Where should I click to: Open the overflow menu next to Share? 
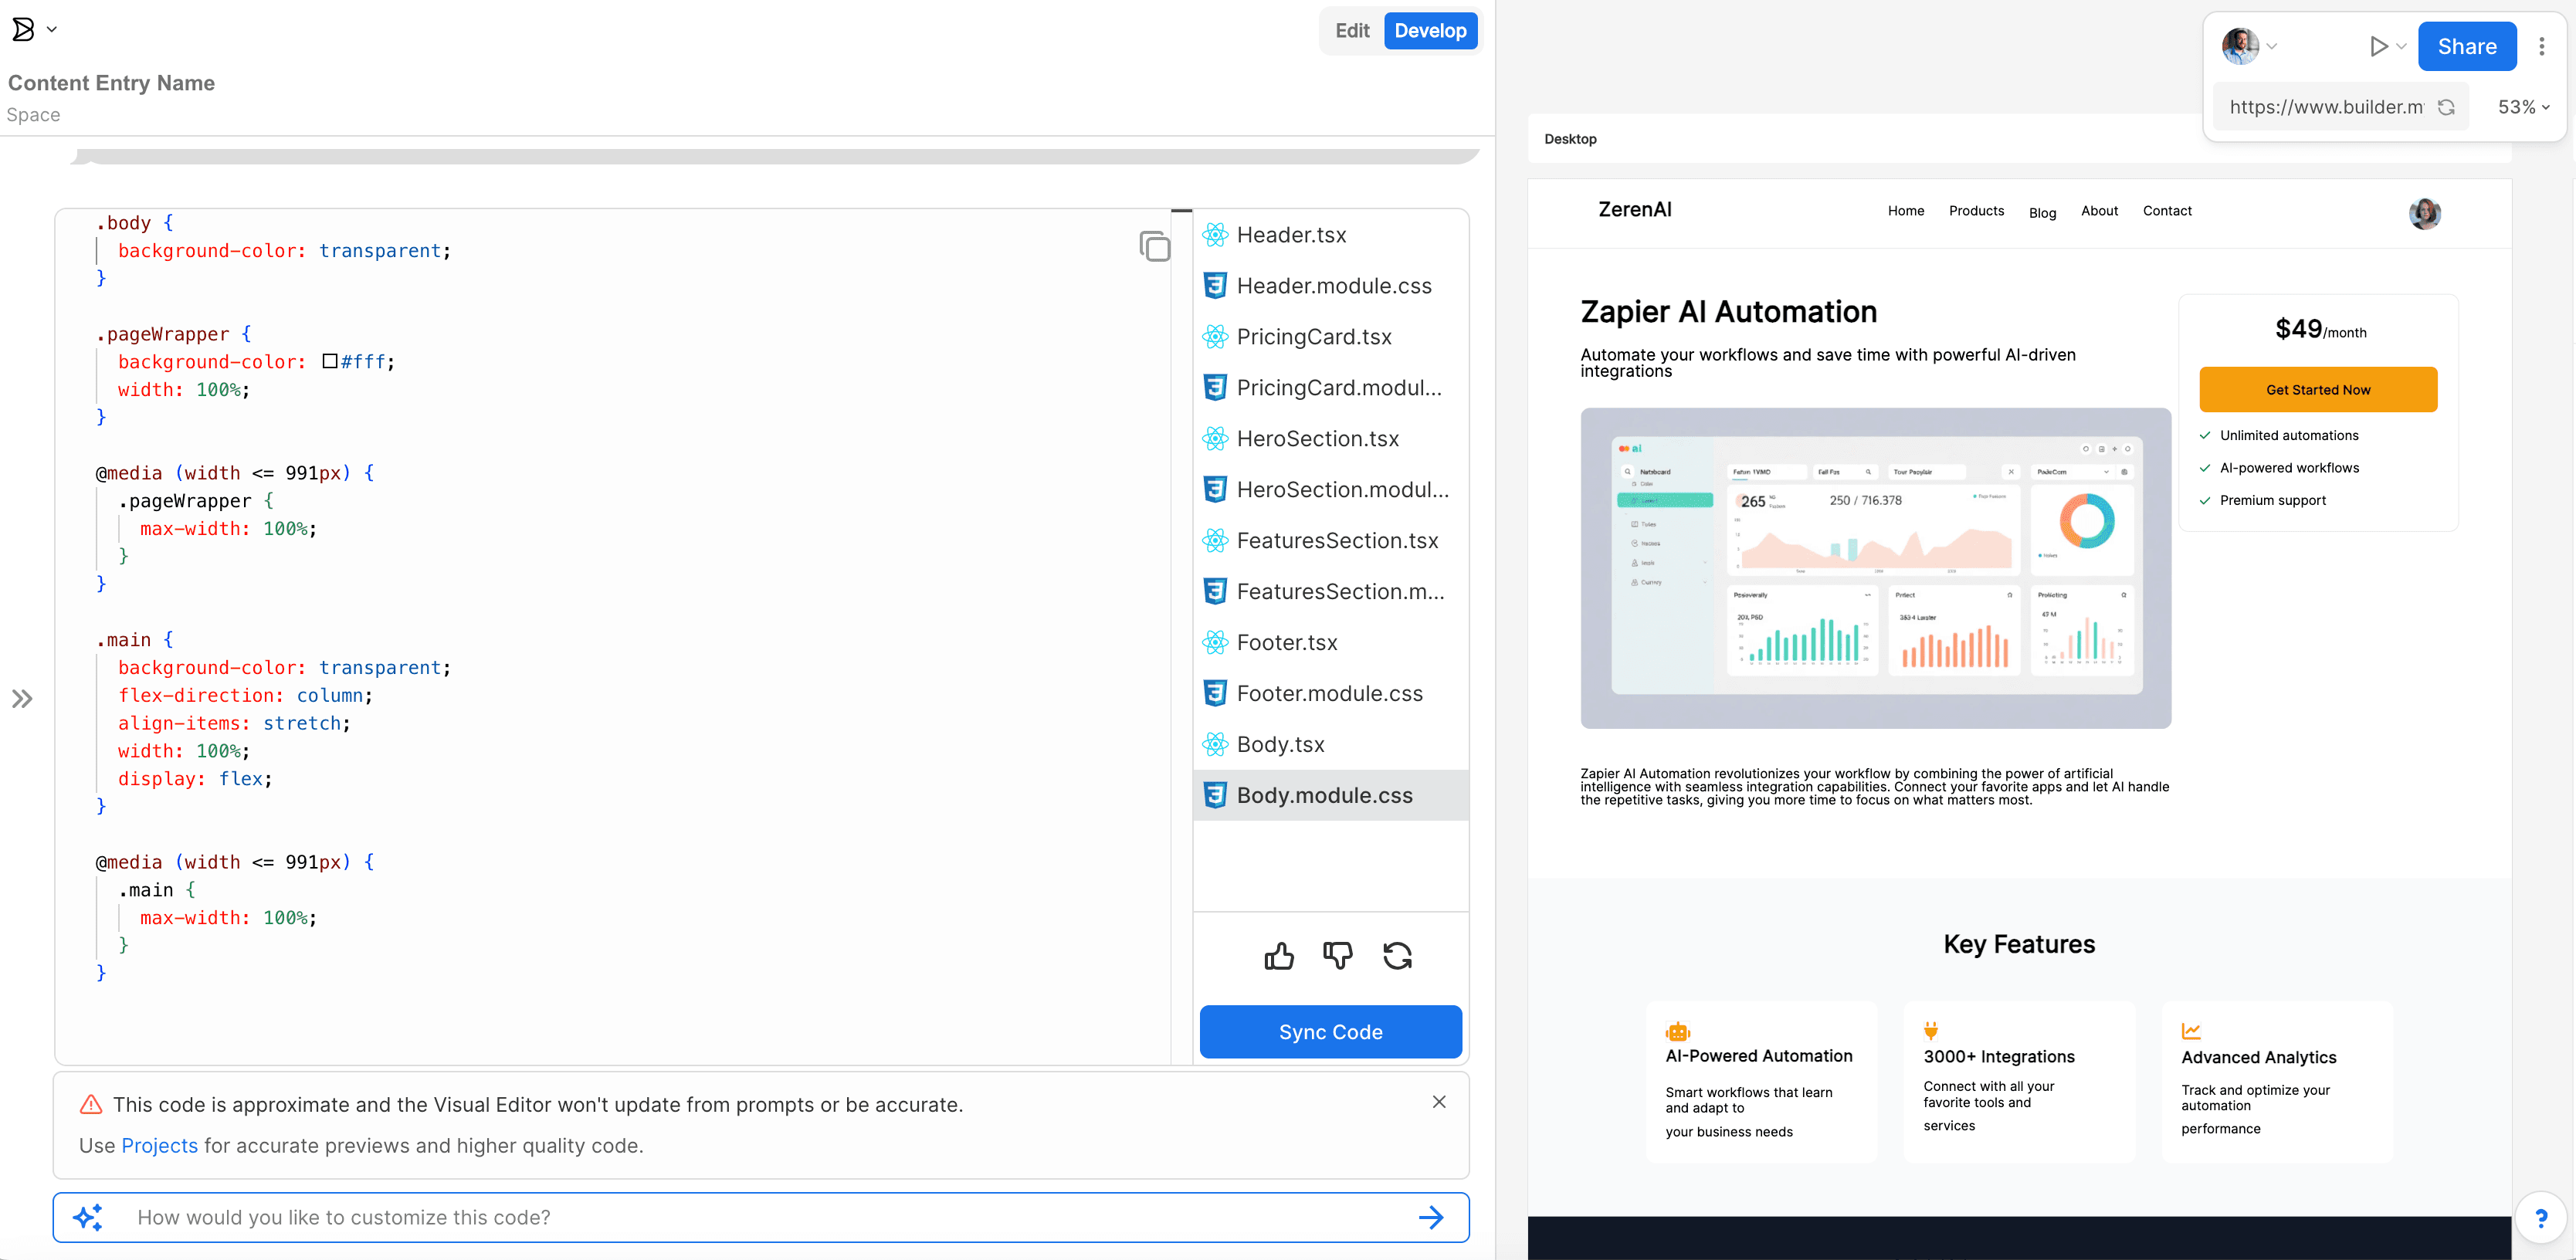(x=2542, y=46)
